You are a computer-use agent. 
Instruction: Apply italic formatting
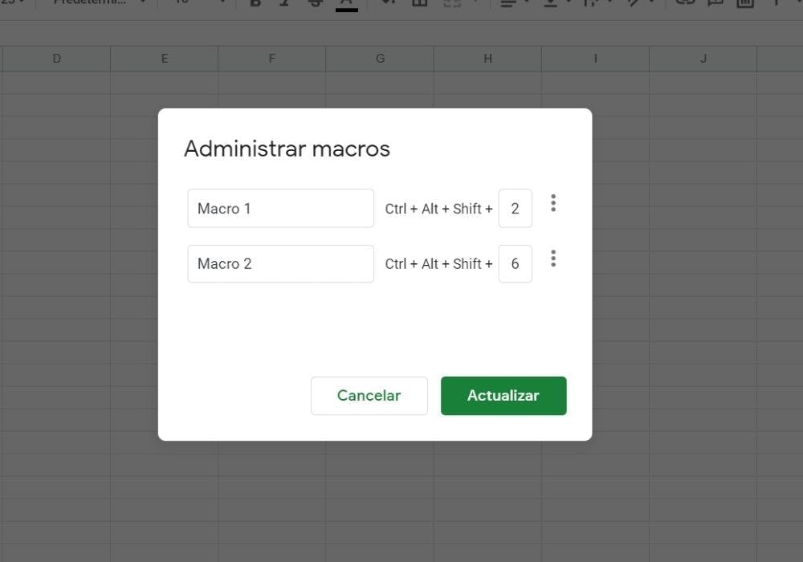[x=284, y=3]
